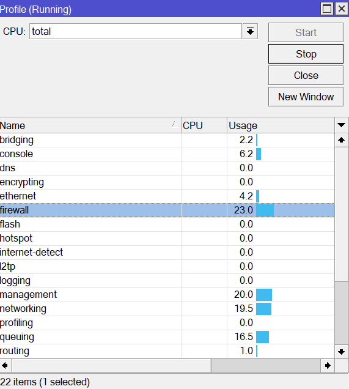The height and width of the screenshot is (389, 349).
Task: Click the firewall usage bar
Action: click(x=265, y=210)
